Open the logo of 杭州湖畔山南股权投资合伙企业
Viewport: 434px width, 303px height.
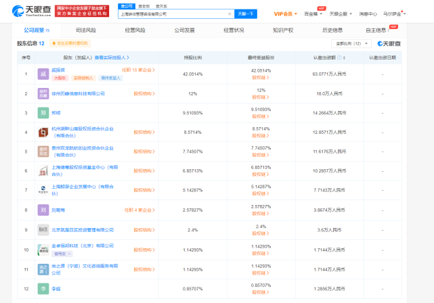(43, 132)
